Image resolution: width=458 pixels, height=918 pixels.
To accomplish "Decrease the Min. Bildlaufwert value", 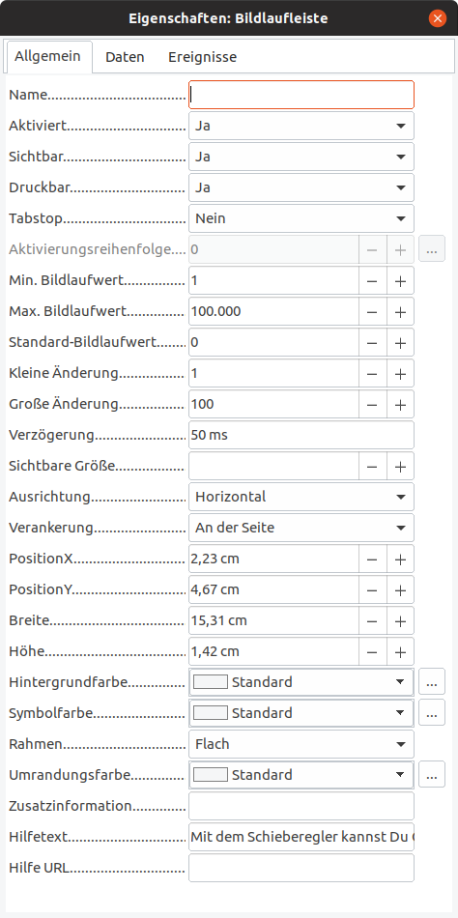I will point(373,280).
